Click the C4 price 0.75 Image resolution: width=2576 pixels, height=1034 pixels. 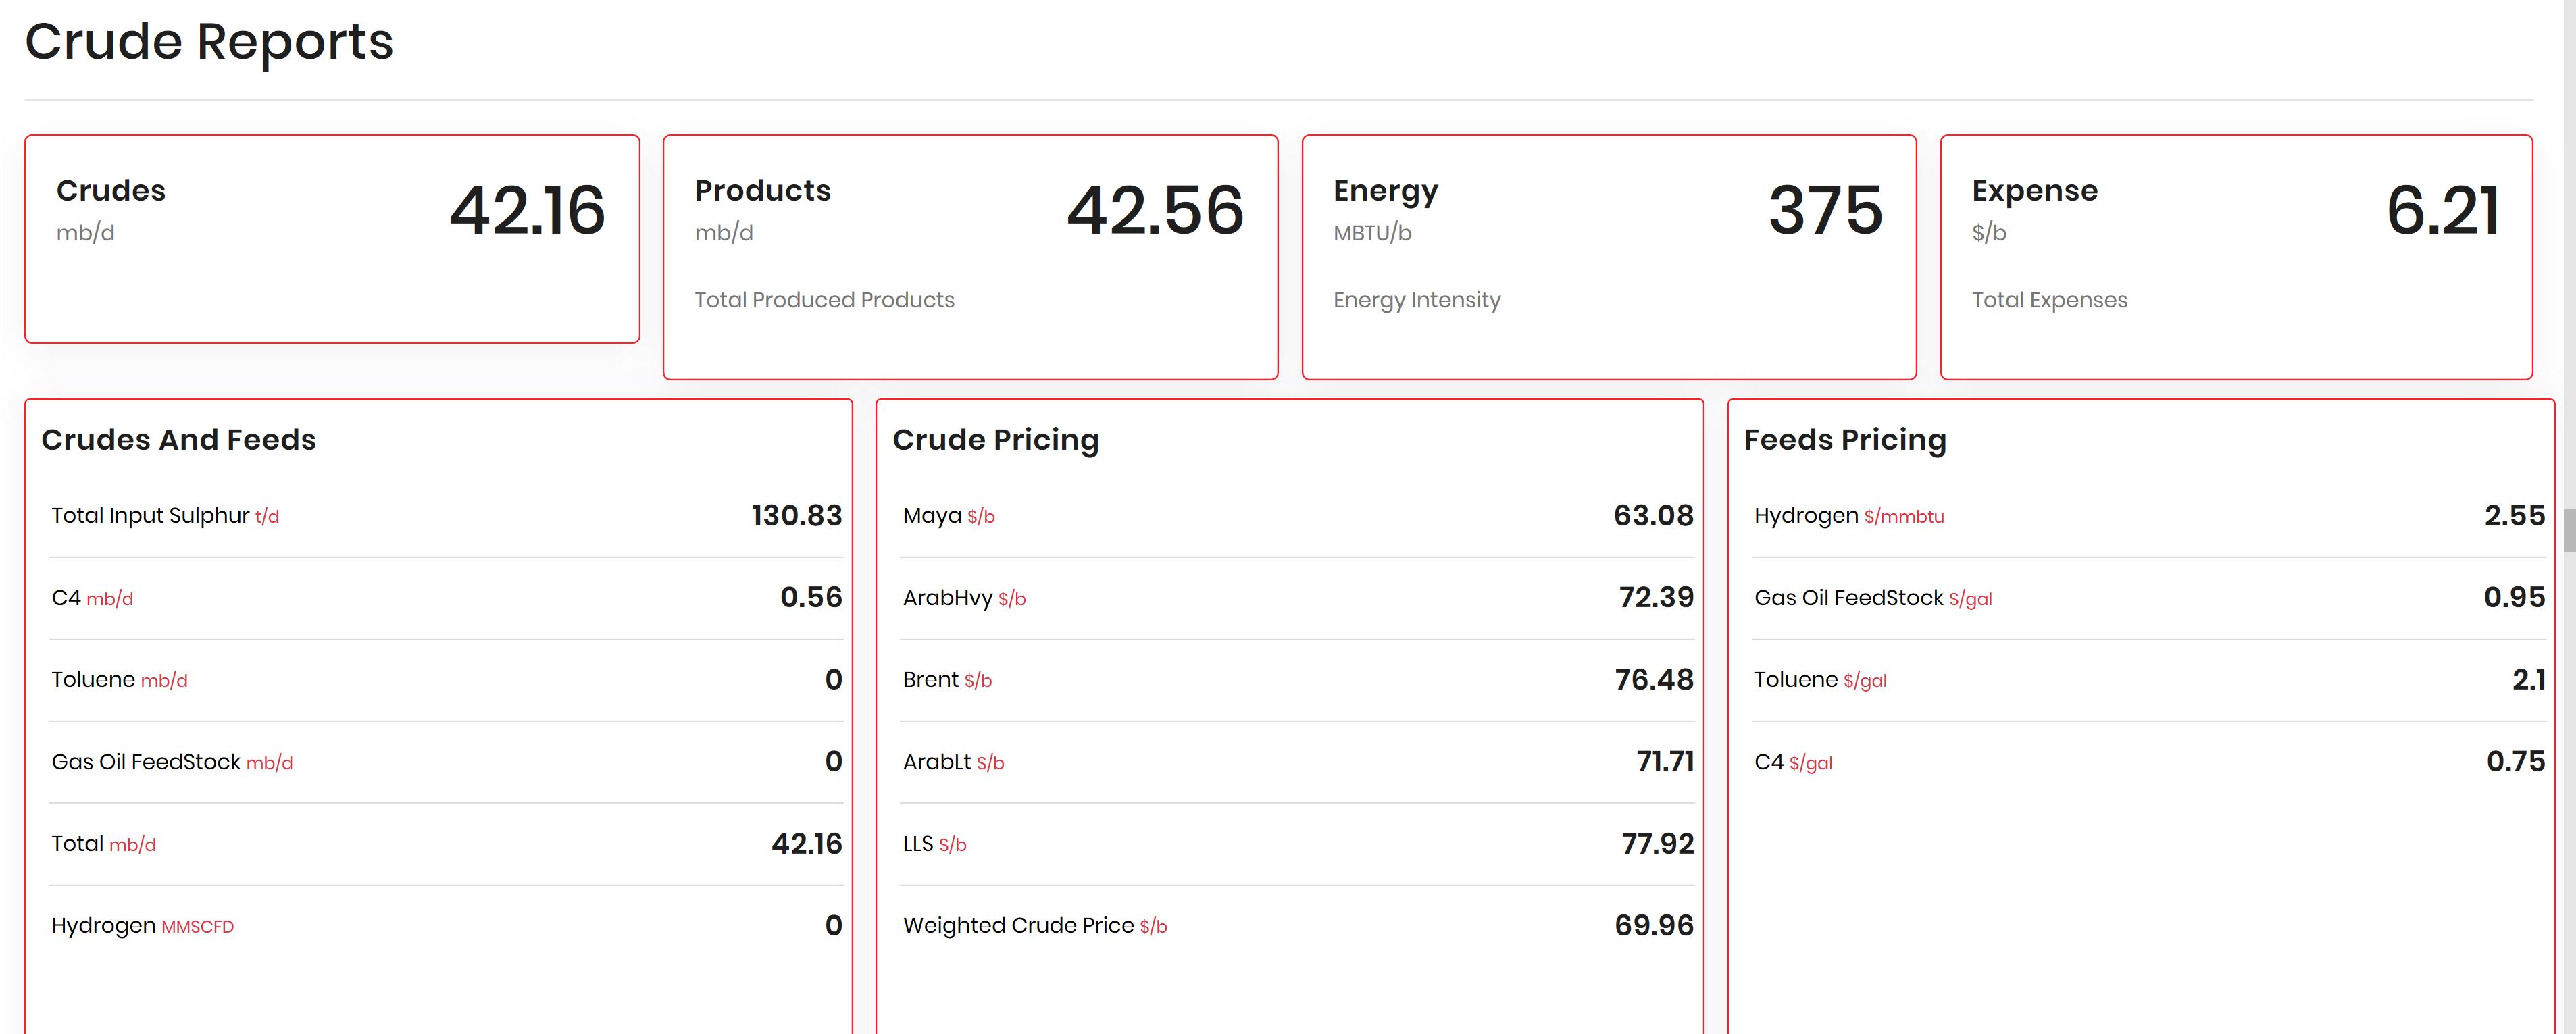2516,762
